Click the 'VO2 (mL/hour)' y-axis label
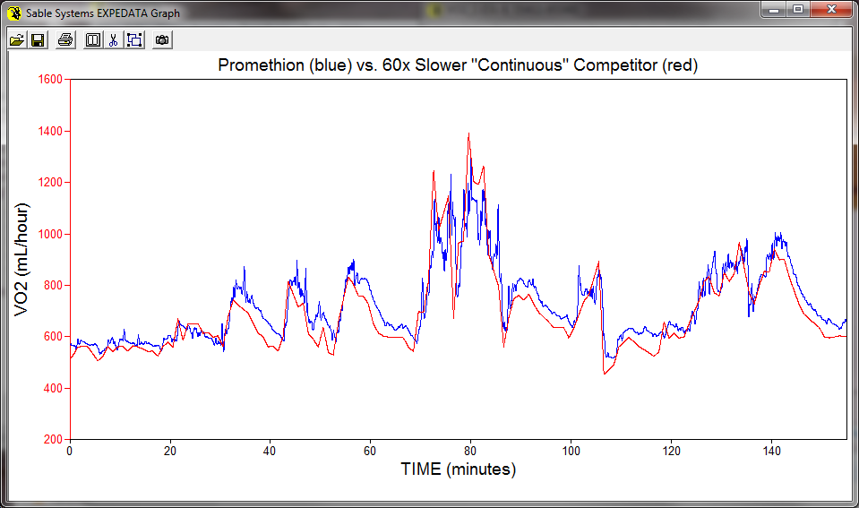Image resolution: width=859 pixels, height=508 pixels. (21, 259)
